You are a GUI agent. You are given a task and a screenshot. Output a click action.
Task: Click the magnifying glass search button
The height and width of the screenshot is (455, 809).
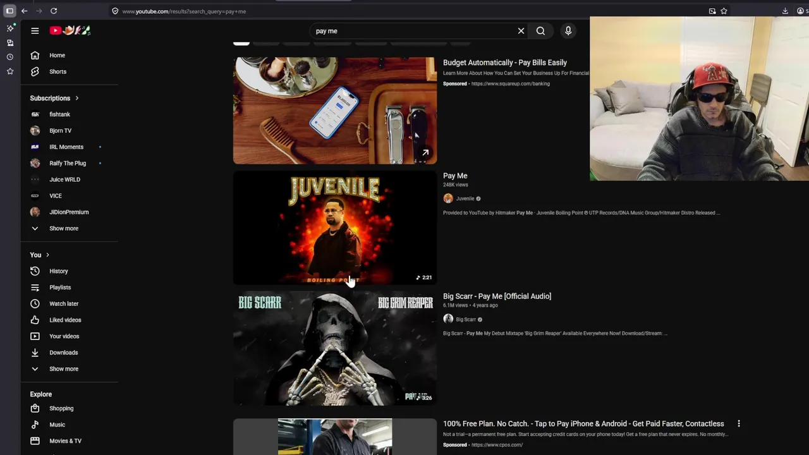coord(540,31)
